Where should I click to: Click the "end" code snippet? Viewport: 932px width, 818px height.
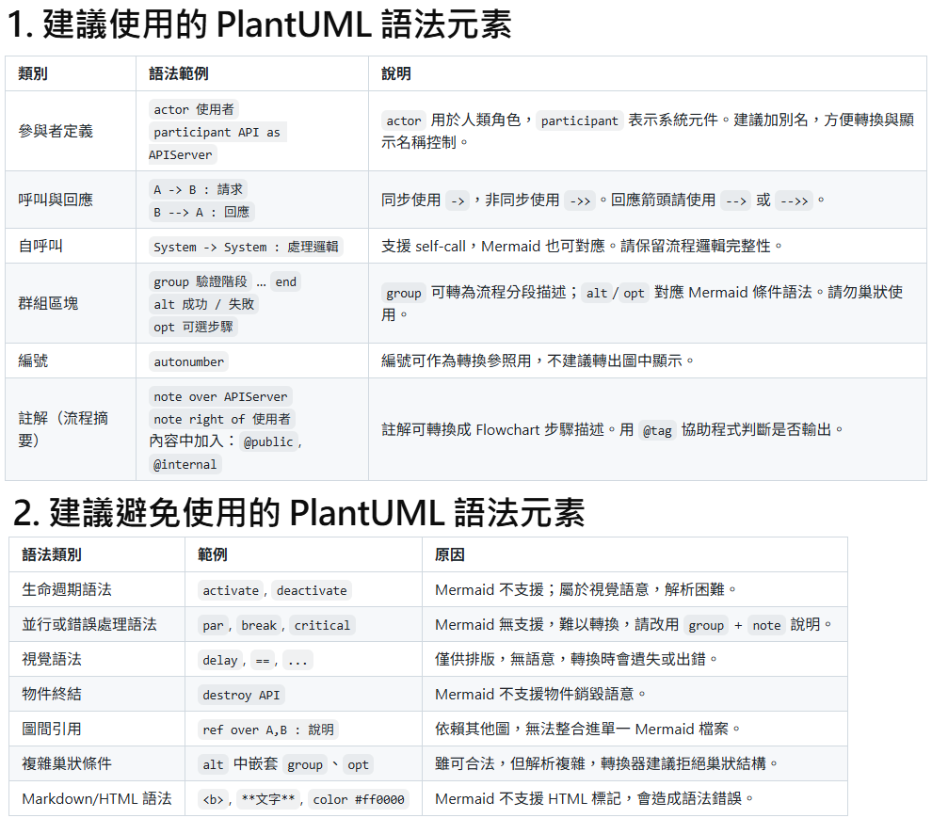286,281
